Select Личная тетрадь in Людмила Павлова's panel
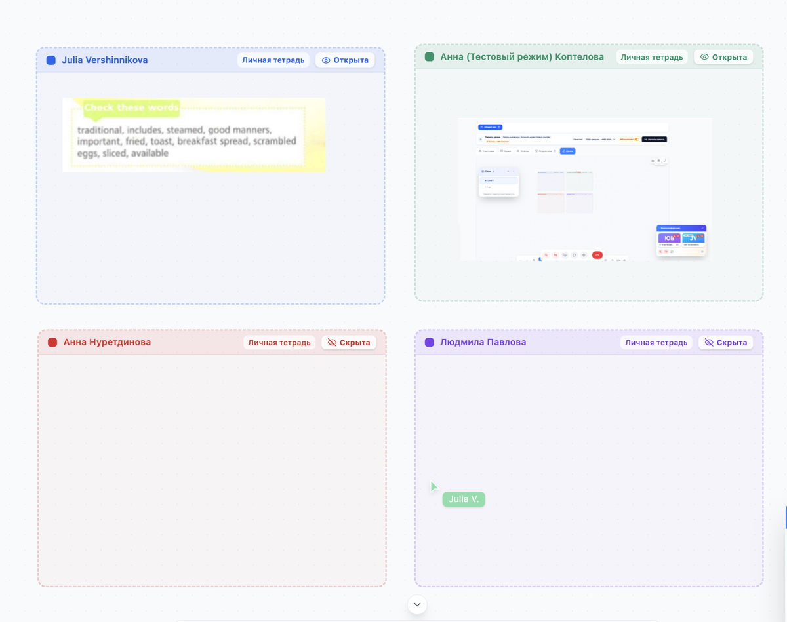 pos(656,342)
